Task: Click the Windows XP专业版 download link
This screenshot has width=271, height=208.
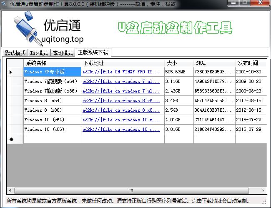Action: pyautogui.click(x=121, y=72)
